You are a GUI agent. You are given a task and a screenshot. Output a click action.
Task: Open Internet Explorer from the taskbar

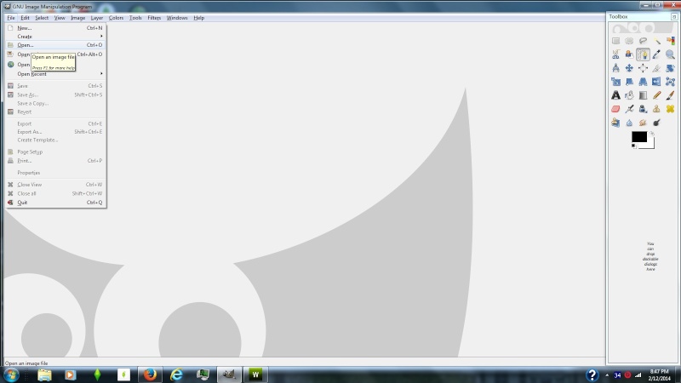coord(176,374)
